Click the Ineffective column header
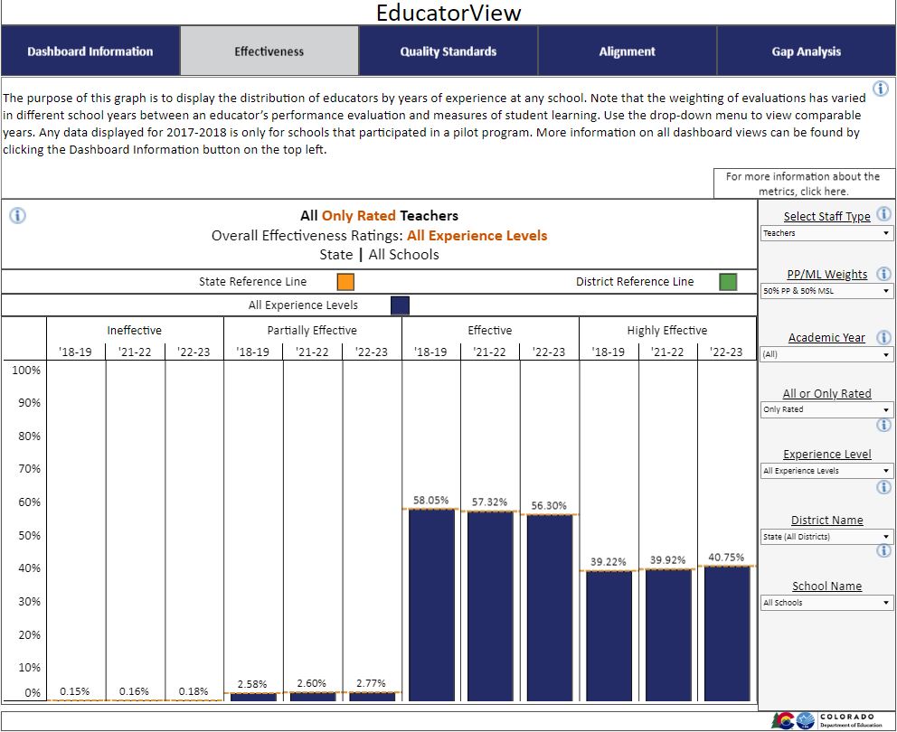 (135, 330)
